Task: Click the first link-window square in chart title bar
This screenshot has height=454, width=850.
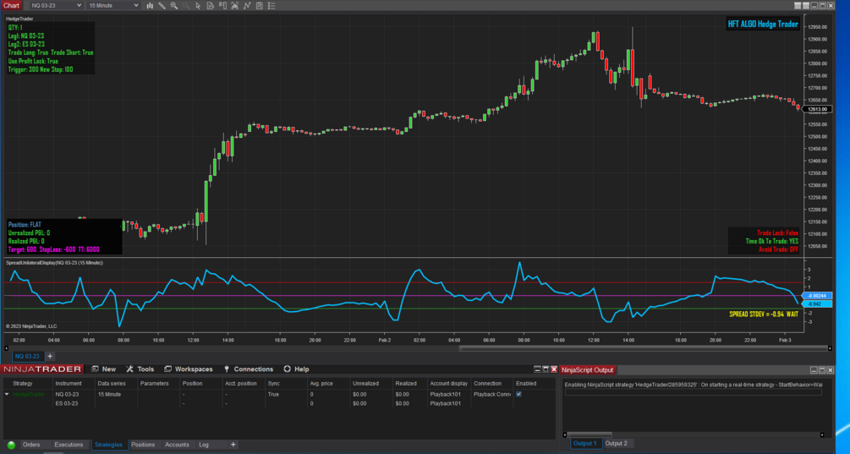Action: 798,5
